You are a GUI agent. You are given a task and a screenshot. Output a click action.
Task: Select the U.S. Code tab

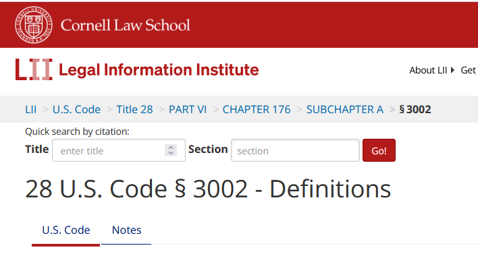click(66, 230)
